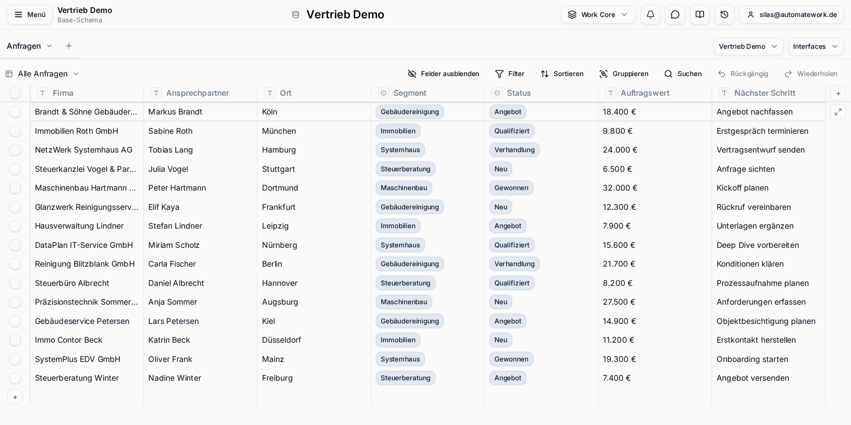
Task: Click the Status column header
Action: point(541,93)
